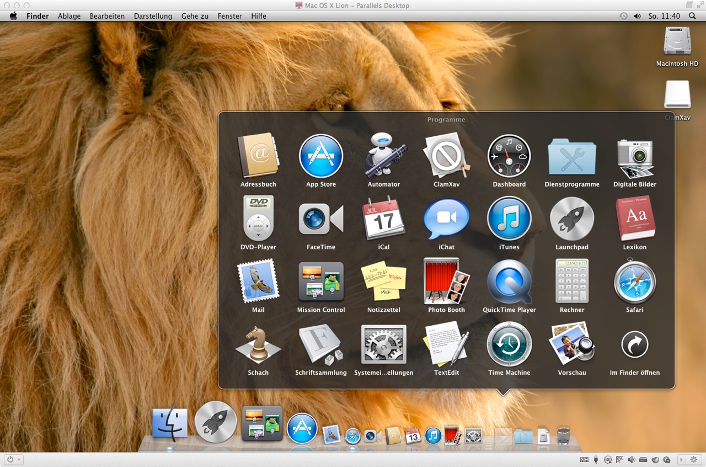
Task: Click Parallels keyboard status icon
Action: pyautogui.click(x=584, y=459)
